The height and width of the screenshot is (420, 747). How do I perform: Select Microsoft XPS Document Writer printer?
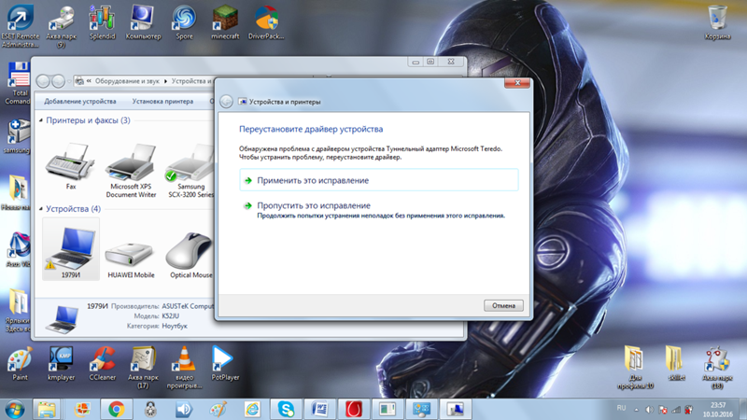pos(131,172)
